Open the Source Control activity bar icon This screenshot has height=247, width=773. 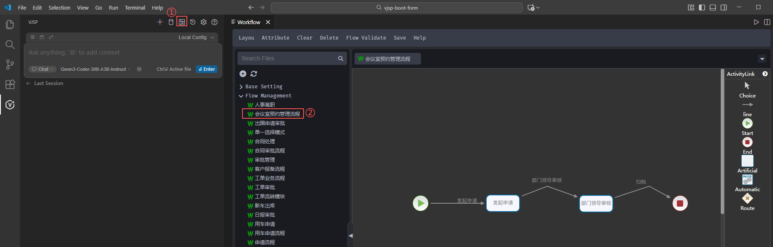point(10,64)
